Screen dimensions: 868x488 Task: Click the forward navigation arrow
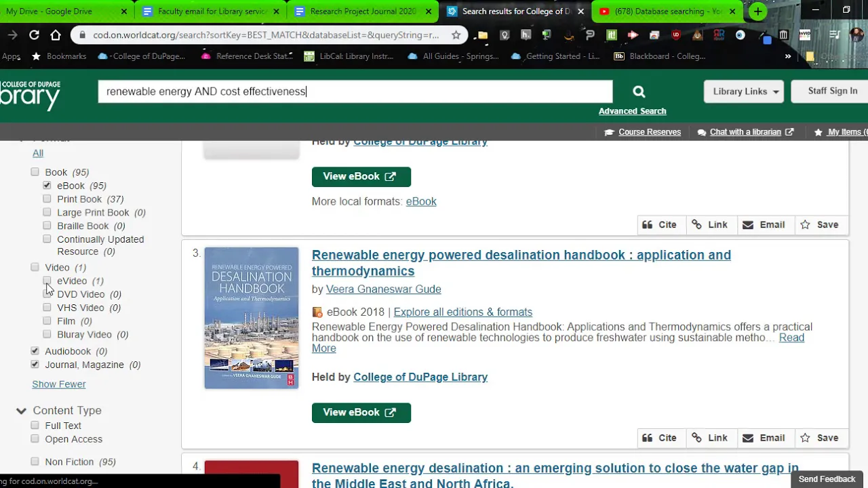click(12, 35)
